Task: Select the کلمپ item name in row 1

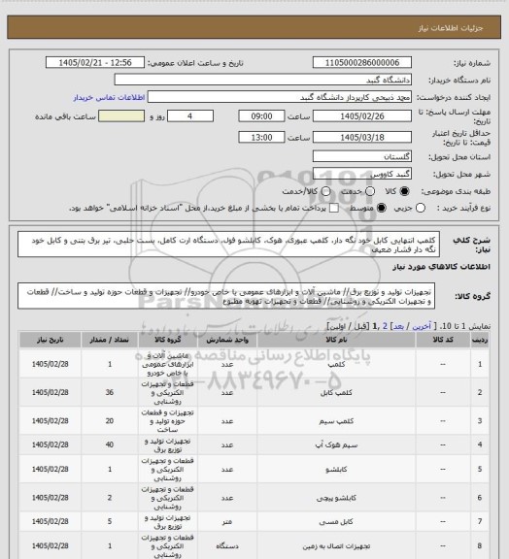Action: pyautogui.click(x=336, y=364)
